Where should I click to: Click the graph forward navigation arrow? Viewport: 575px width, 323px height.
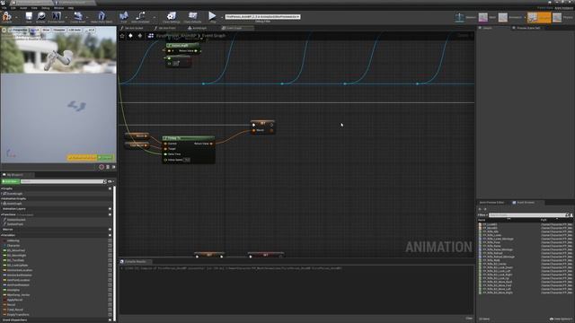point(140,36)
